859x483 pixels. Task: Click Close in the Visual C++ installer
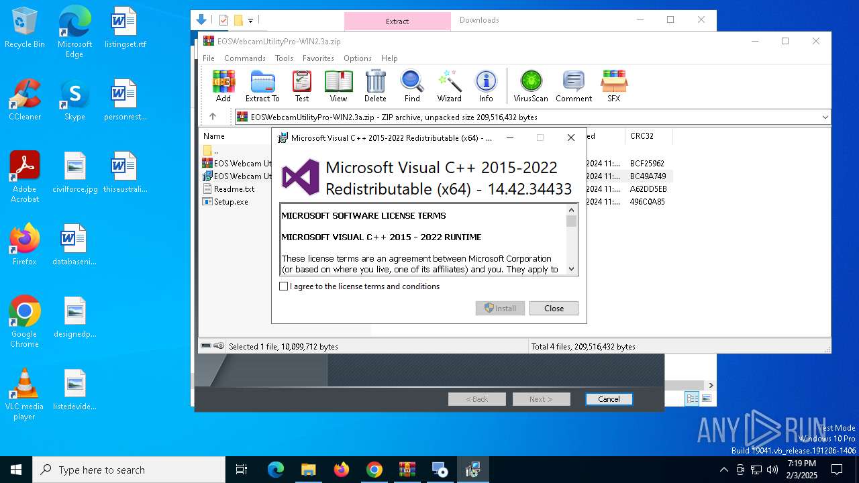point(554,309)
